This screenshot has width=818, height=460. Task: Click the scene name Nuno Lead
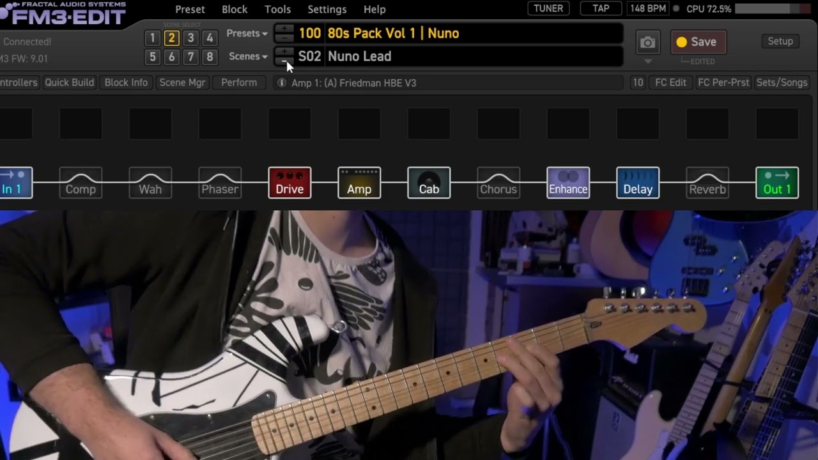(x=359, y=56)
